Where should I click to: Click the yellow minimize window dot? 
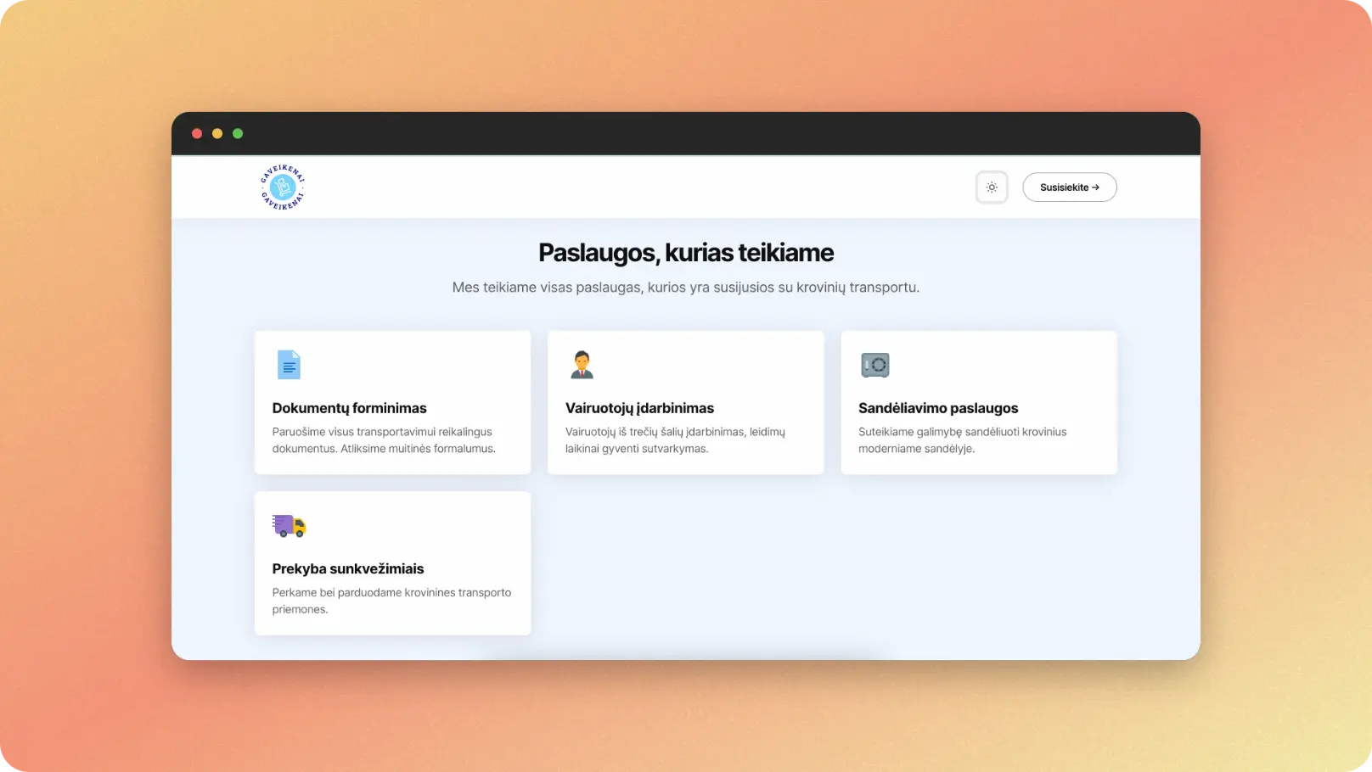217,134
